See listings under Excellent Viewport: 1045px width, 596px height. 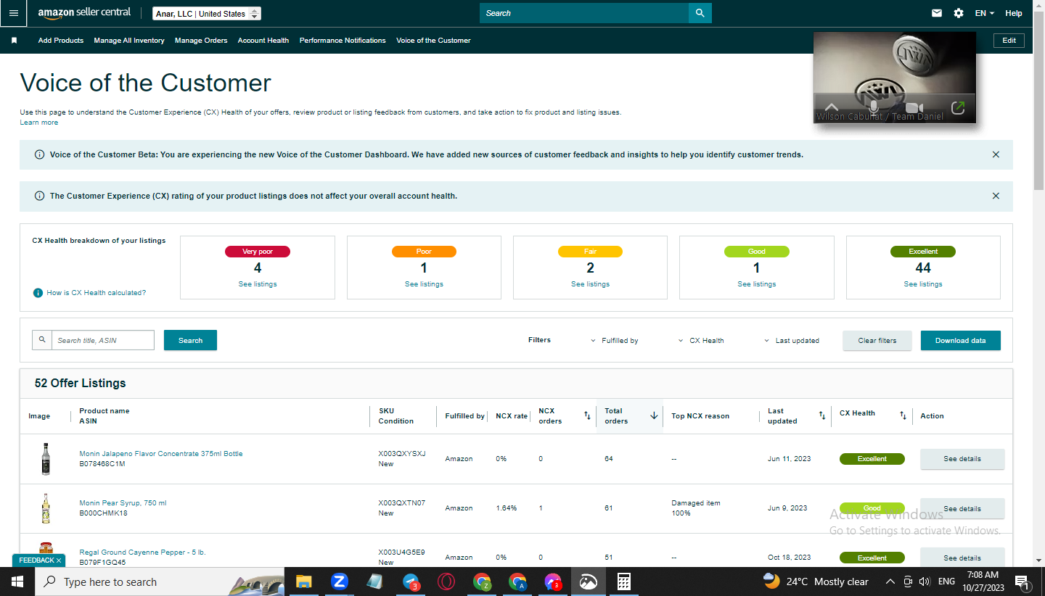point(923,284)
